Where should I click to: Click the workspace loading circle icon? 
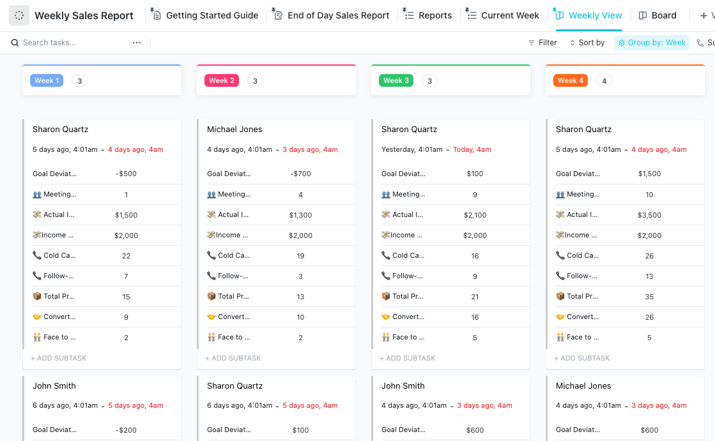click(x=19, y=16)
